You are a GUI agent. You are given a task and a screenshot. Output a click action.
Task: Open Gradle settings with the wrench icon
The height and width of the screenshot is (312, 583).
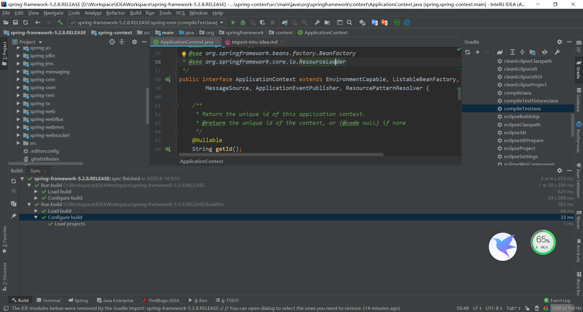[x=557, y=52]
